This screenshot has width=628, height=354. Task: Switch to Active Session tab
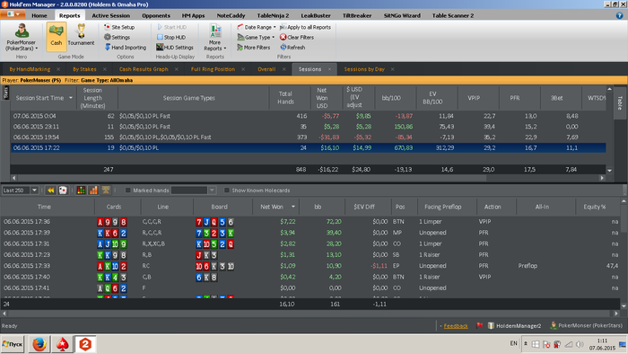pos(111,15)
